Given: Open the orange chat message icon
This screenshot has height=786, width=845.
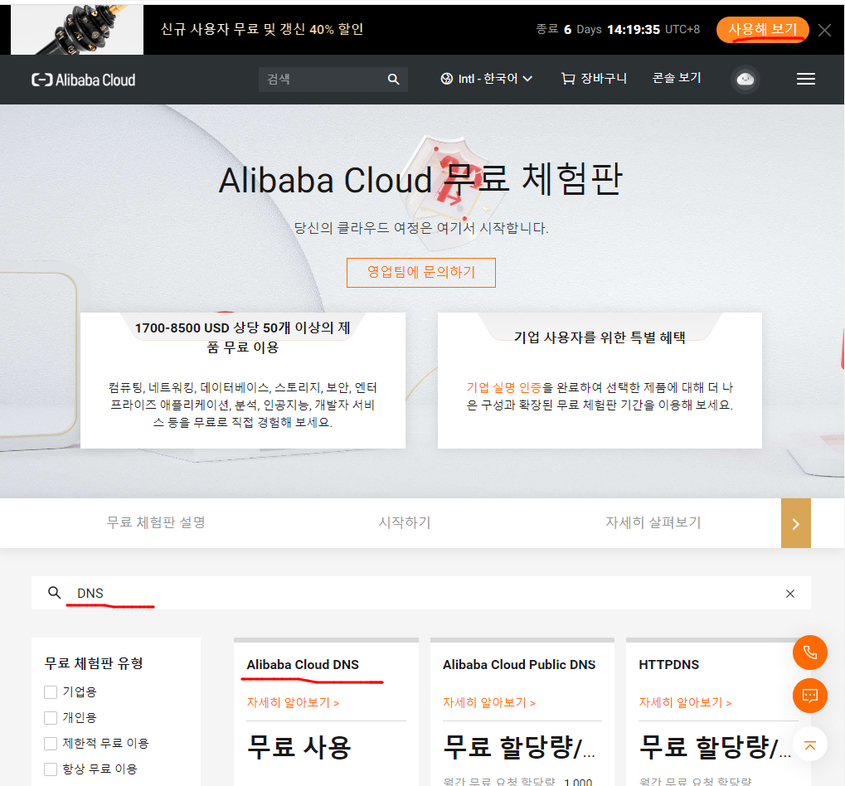Looking at the screenshot, I should 810,696.
